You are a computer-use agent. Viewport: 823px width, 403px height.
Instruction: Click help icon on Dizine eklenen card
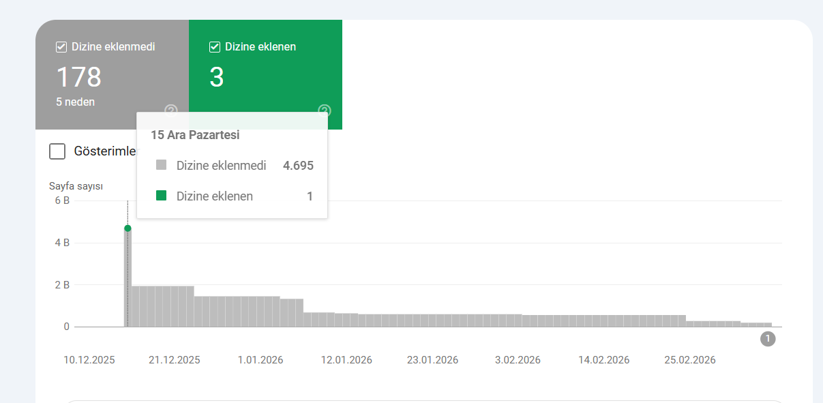(x=325, y=110)
